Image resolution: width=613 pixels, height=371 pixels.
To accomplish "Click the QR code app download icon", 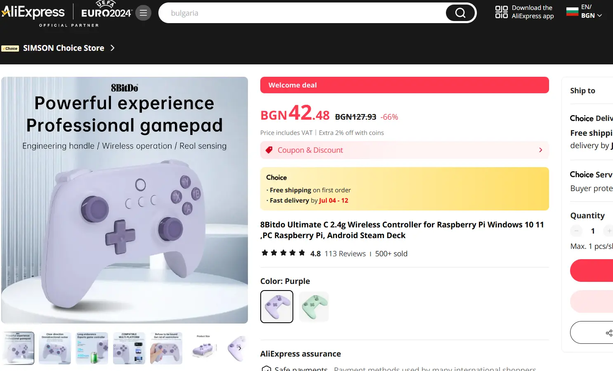I will point(501,12).
